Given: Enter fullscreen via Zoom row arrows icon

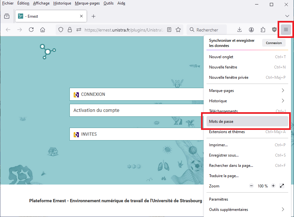Looking at the screenshot, I should pyautogui.click(x=282, y=186).
